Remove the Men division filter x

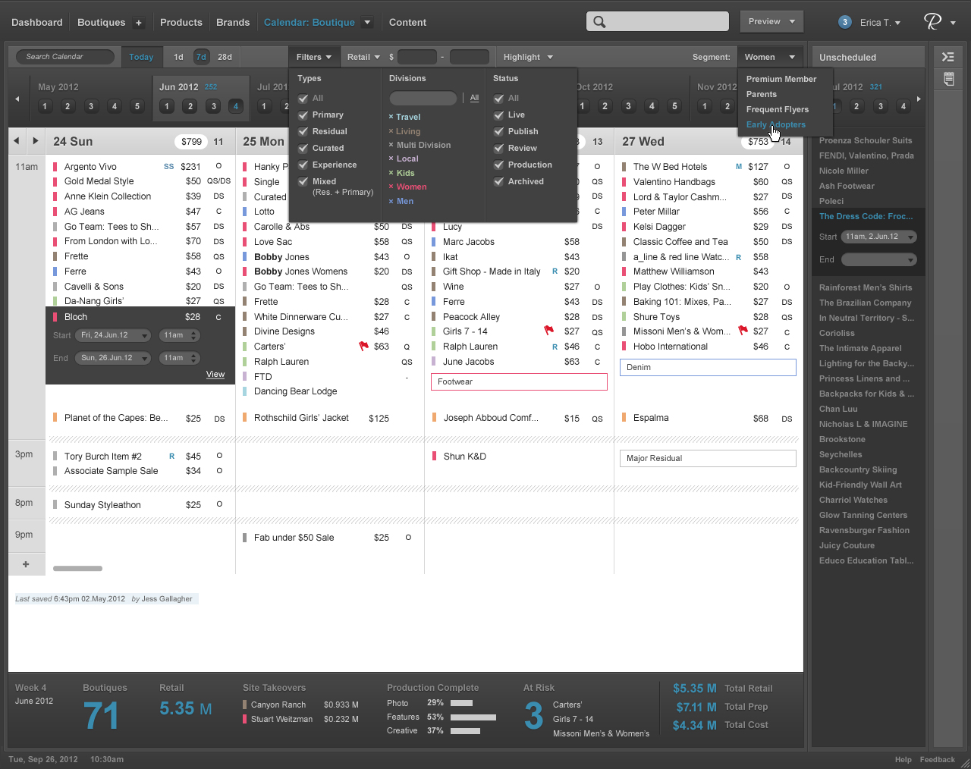[391, 201]
